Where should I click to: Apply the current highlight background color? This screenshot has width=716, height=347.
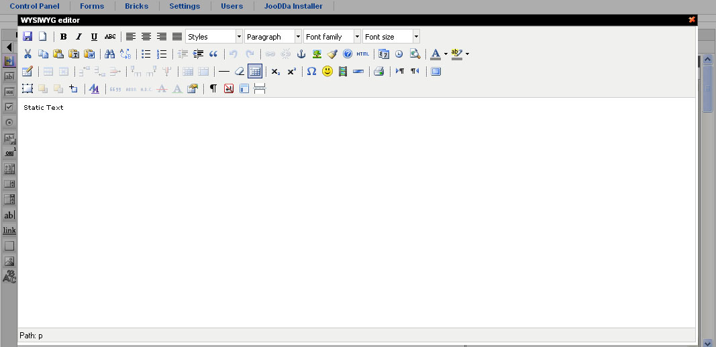point(456,54)
